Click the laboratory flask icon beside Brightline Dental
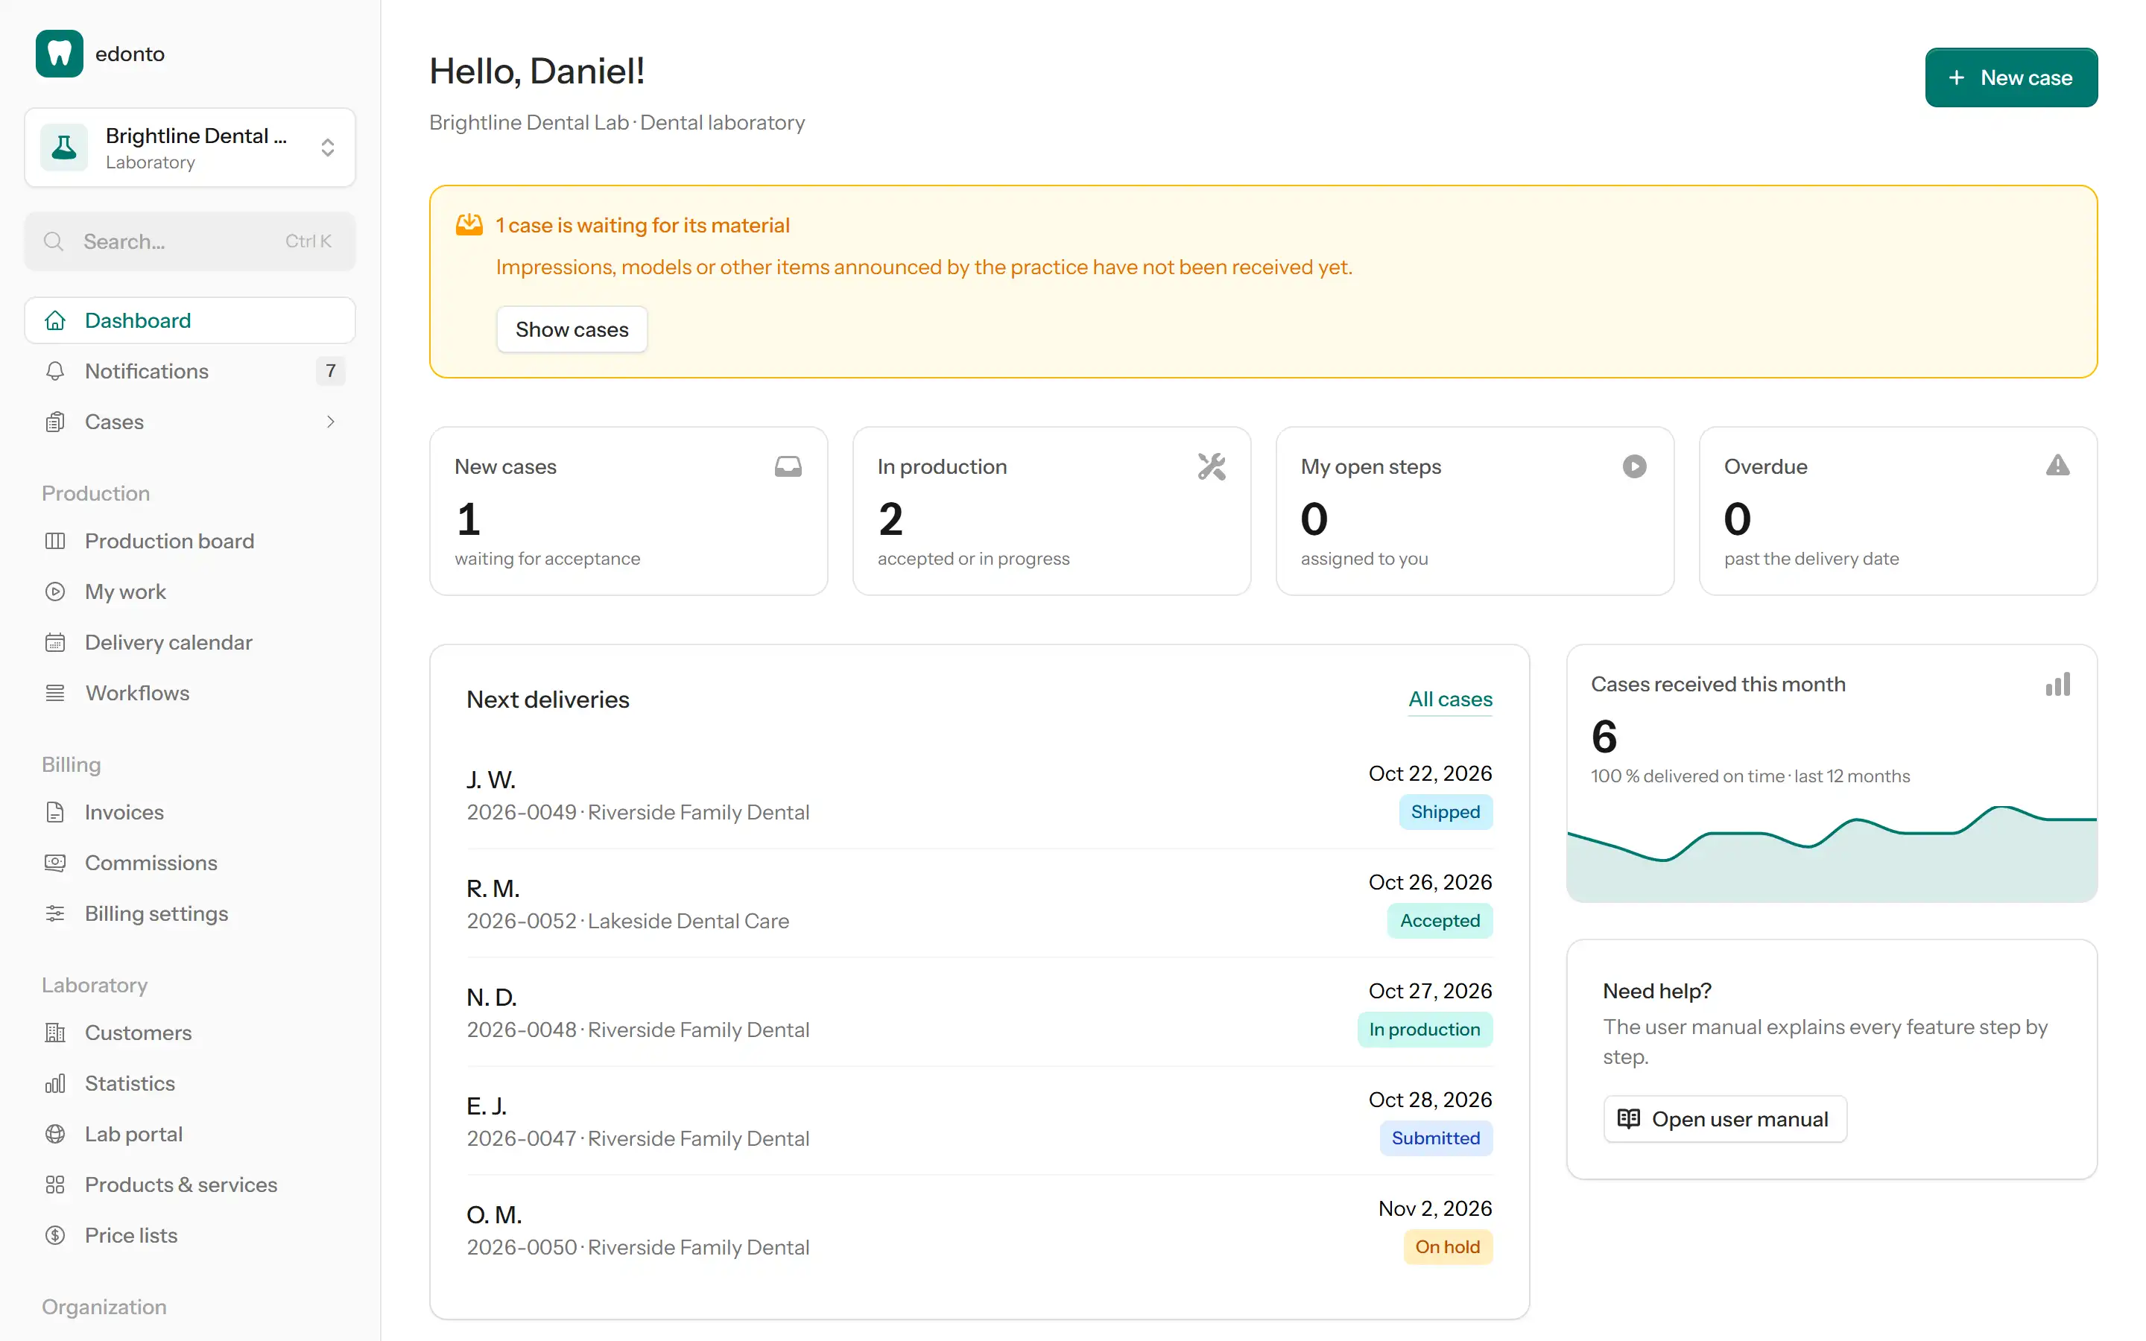Image resolution: width=2146 pixels, height=1341 pixels. coord(64,148)
